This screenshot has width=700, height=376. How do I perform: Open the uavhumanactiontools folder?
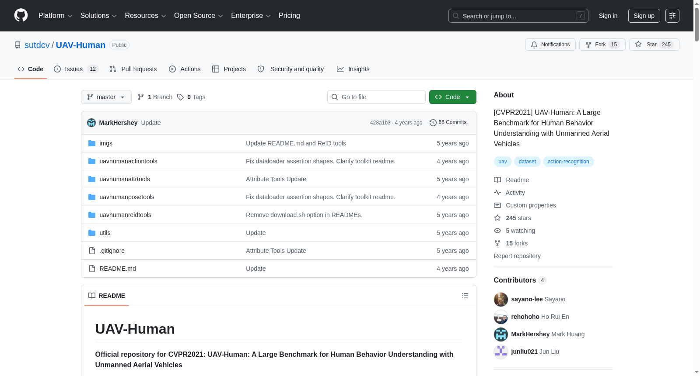(x=128, y=161)
